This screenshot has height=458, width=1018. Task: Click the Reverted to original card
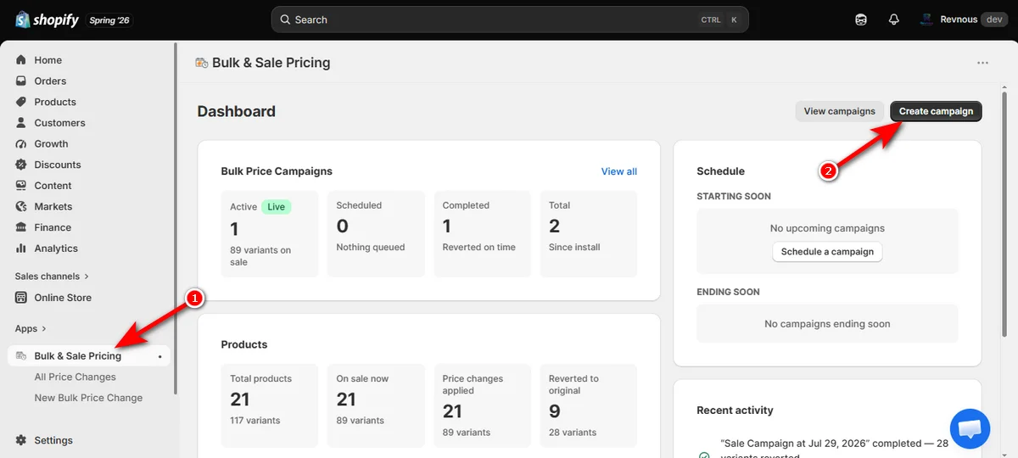pyautogui.click(x=589, y=405)
